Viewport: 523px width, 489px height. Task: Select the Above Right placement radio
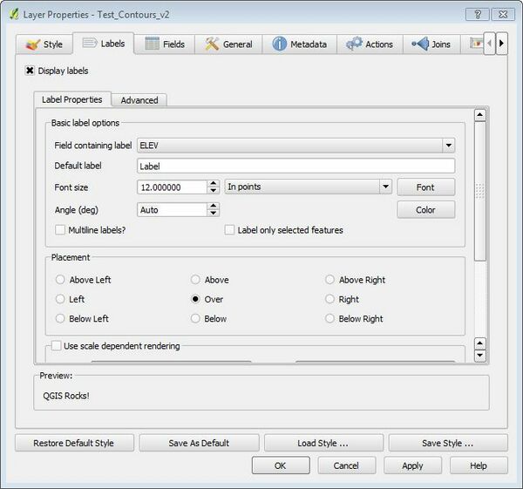(329, 280)
